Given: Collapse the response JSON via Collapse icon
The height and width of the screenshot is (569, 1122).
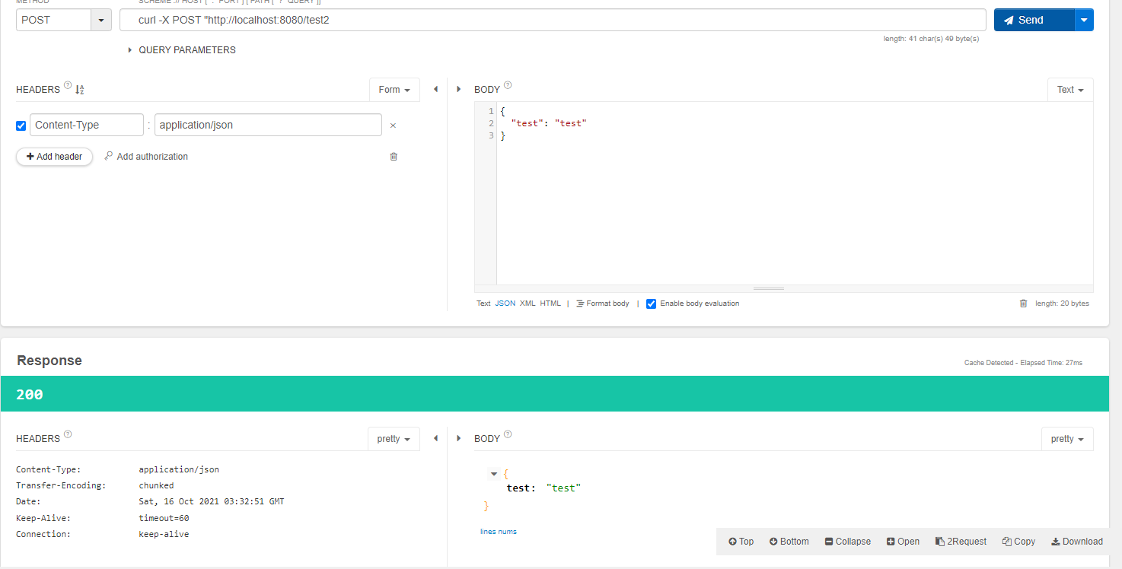Looking at the screenshot, I should pos(847,541).
